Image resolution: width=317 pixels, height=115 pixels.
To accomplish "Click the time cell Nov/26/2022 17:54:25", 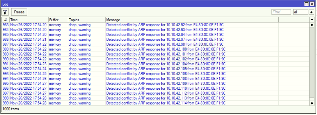I will (28, 74).
